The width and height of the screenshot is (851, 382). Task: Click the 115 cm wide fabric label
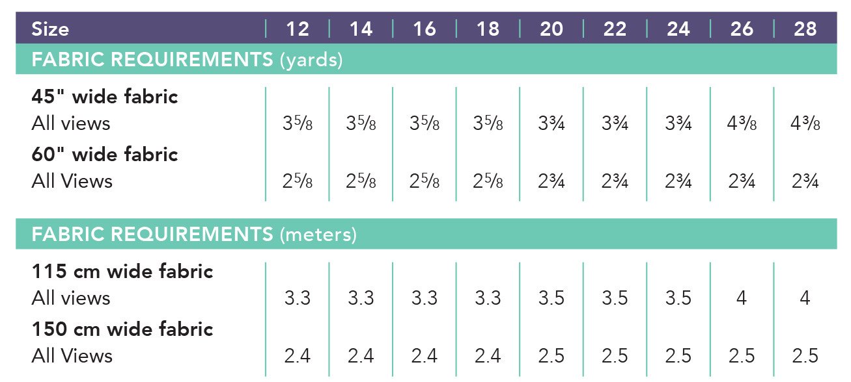(122, 271)
